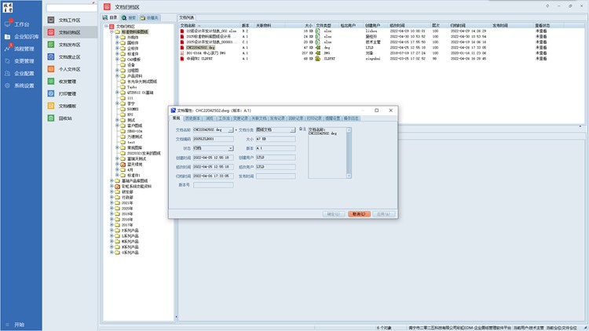This screenshot has height=331, width=589.
Task: Open the 状态 dropdown in properties dialog
Action: click(x=231, y=147)
